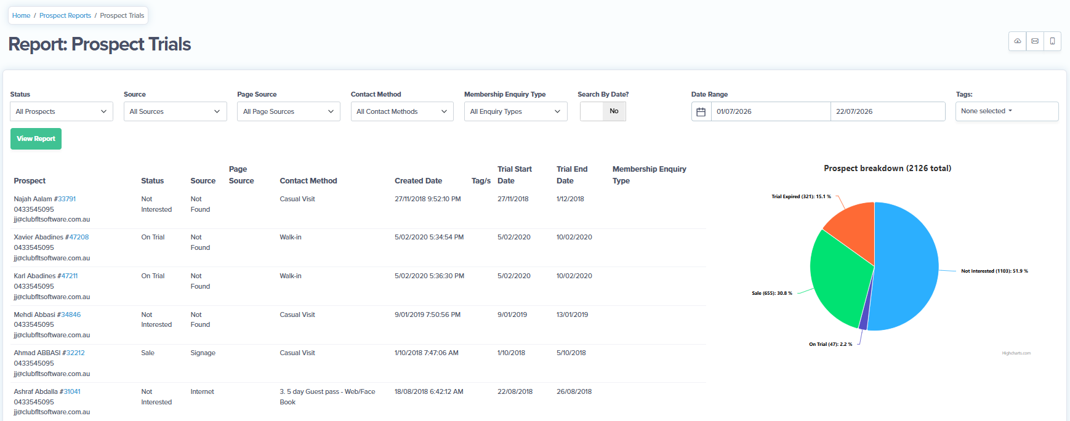The image size is (1070, 421).
Task: Expand the All Enquiry Types dropdown
Action: click(516, 111)
